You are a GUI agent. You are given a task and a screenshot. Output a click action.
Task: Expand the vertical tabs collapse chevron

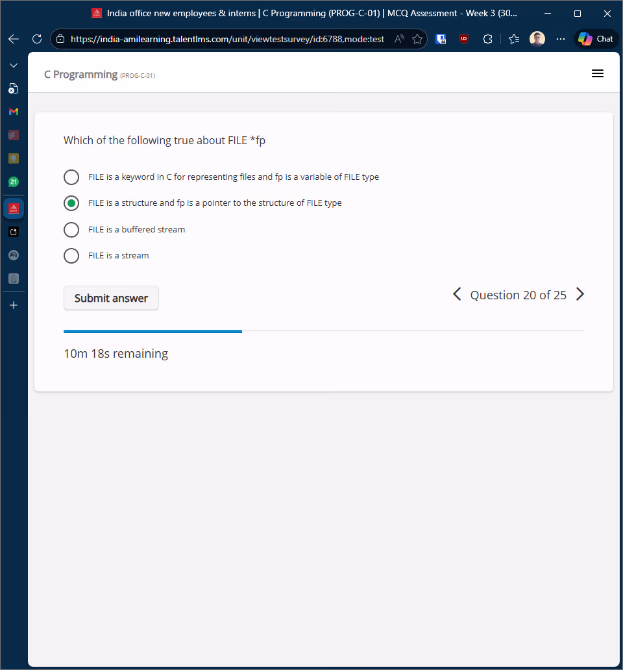(x=14, y=66)
